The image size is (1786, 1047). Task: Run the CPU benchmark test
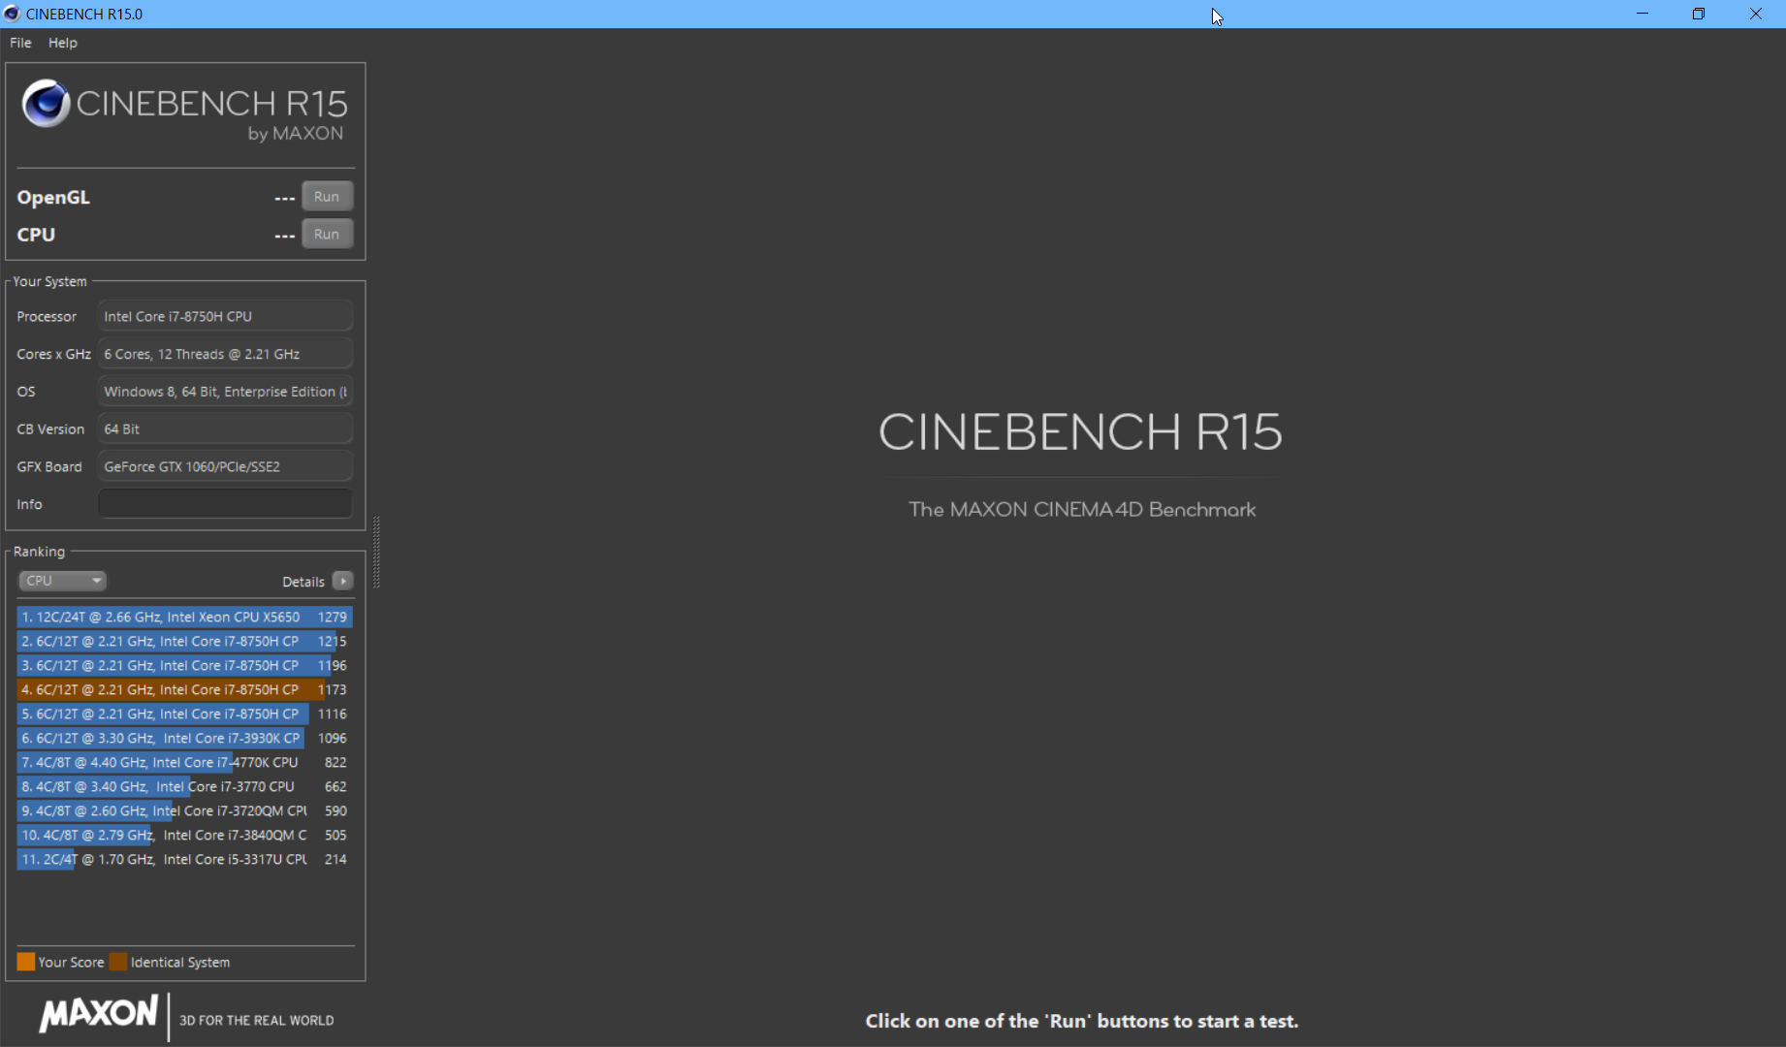click(x=327, y=235)
